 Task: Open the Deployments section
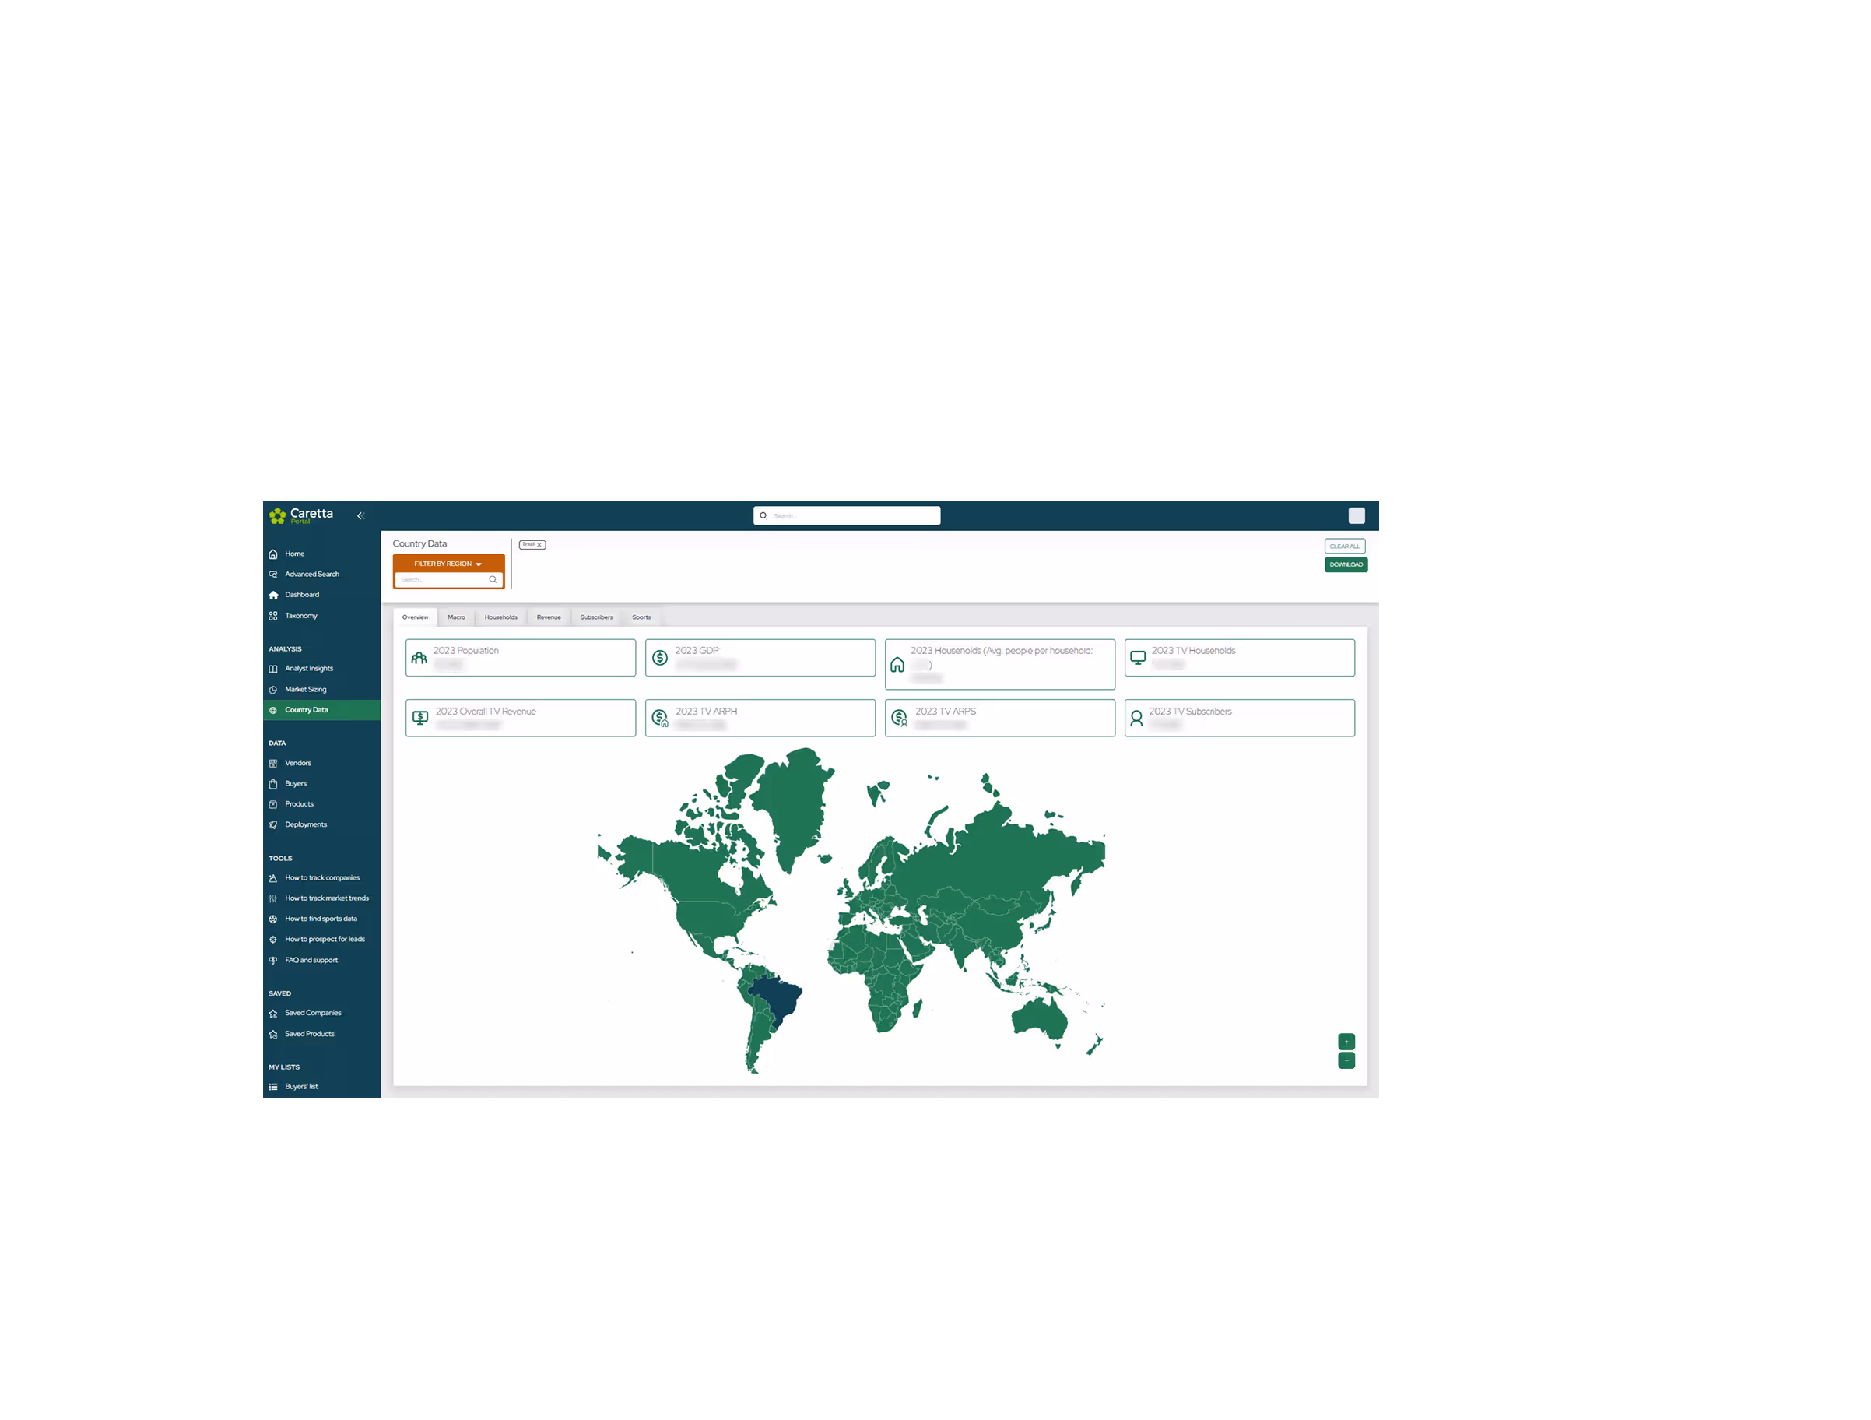click(x=305, y=824)
